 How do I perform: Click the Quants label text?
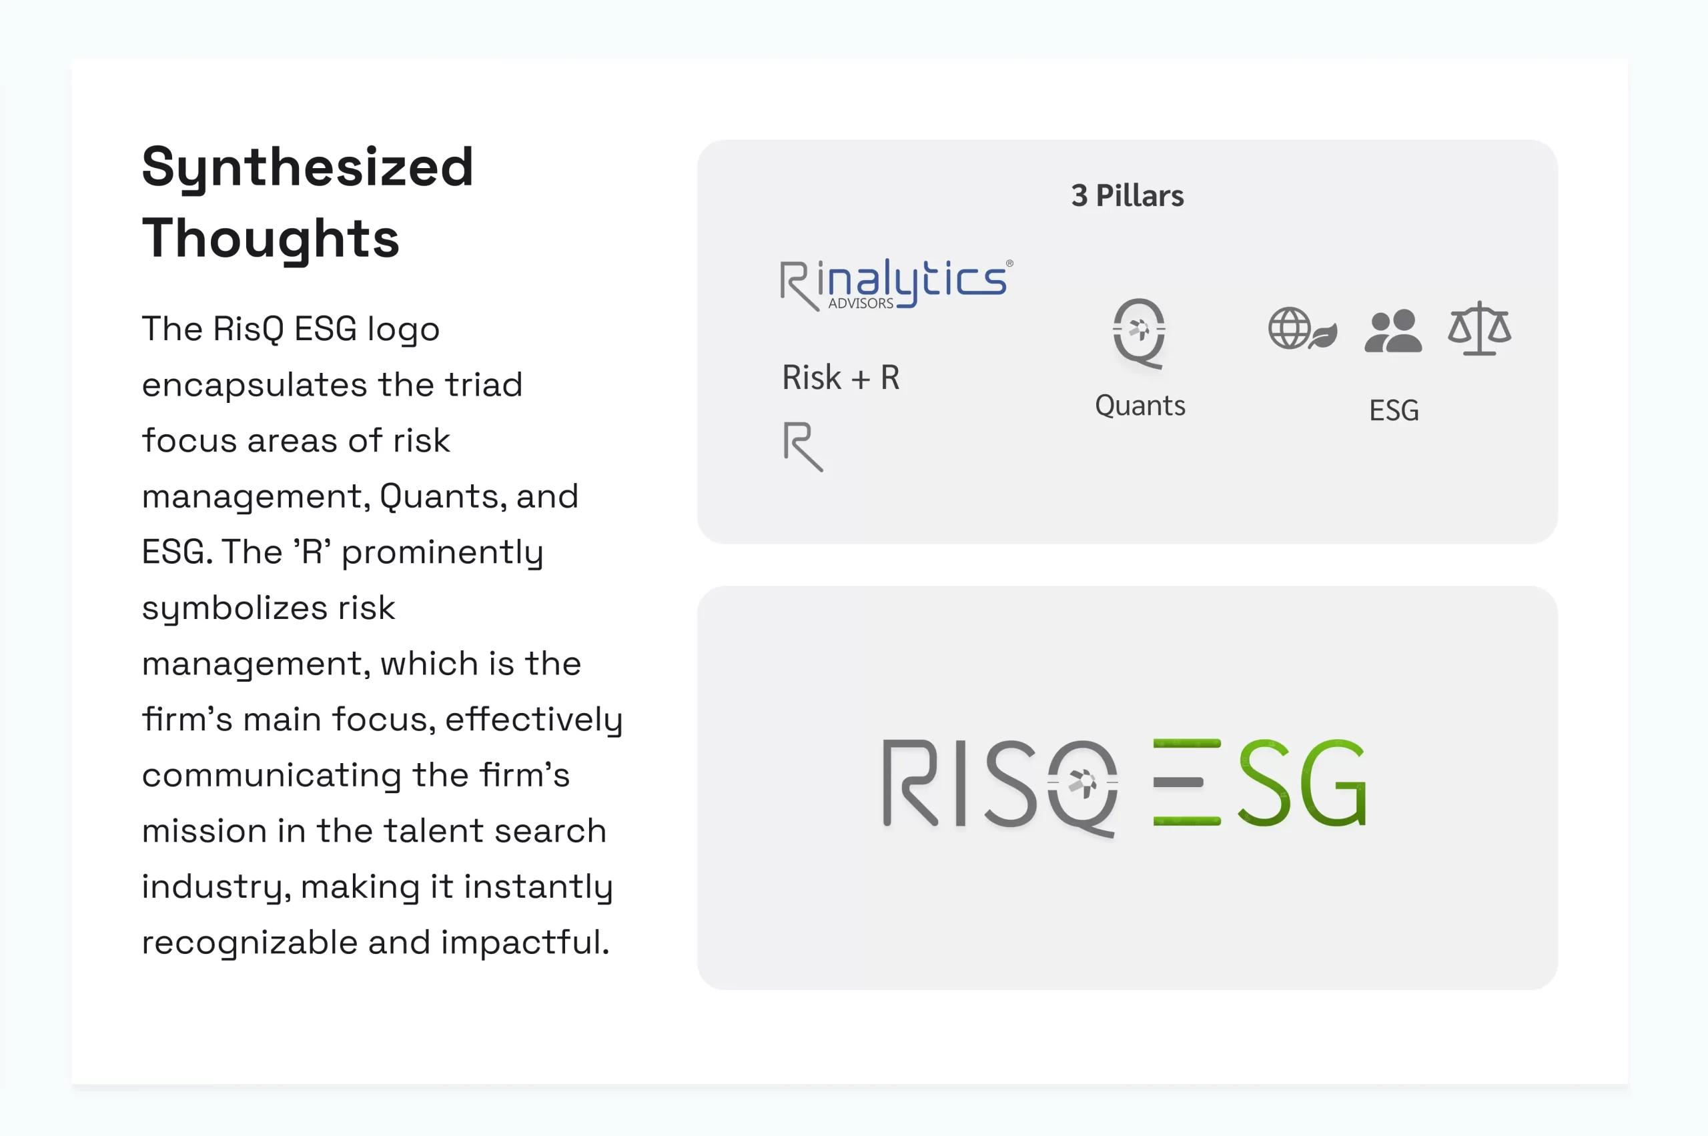point(1140,406)
